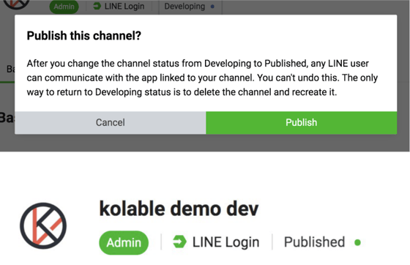Open the dimmed LINE Login label at top
Viewport: 410px width, 265px height.
coord(124,7)
